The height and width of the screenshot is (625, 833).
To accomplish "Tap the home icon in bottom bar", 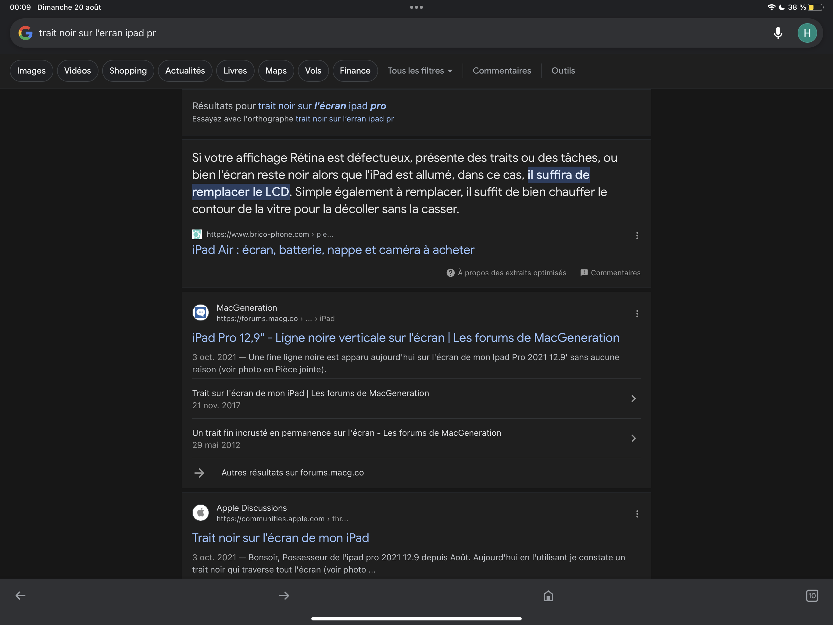I will pyautogui.click(x=548, y=595).
